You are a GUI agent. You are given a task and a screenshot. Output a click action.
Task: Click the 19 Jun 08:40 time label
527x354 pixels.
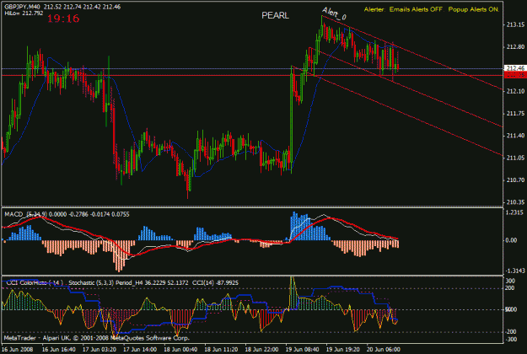pos(303,349)
